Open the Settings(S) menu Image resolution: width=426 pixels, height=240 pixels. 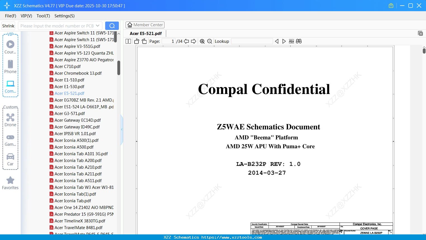(x=65, y=16)
